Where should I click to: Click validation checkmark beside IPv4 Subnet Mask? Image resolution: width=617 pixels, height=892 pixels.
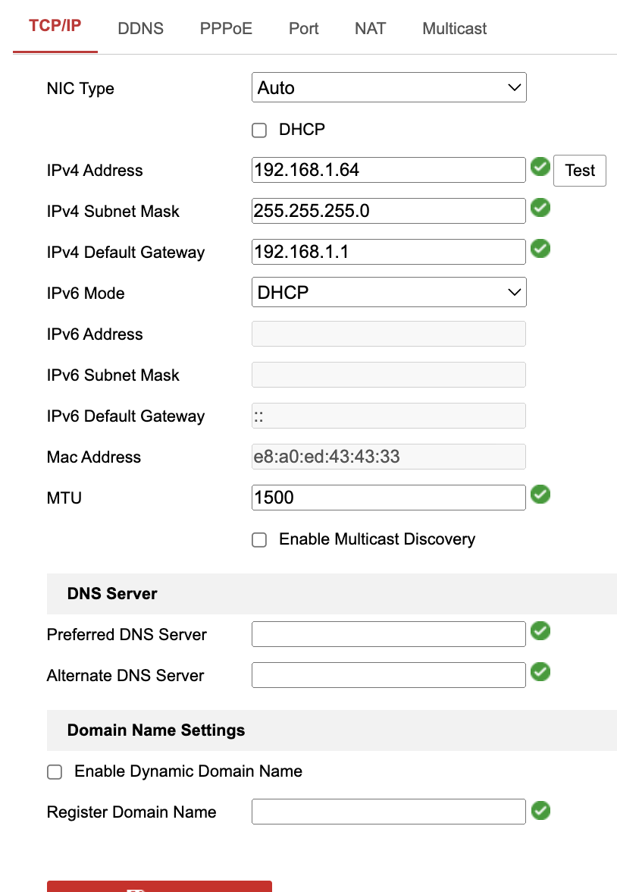click(540, 208)
